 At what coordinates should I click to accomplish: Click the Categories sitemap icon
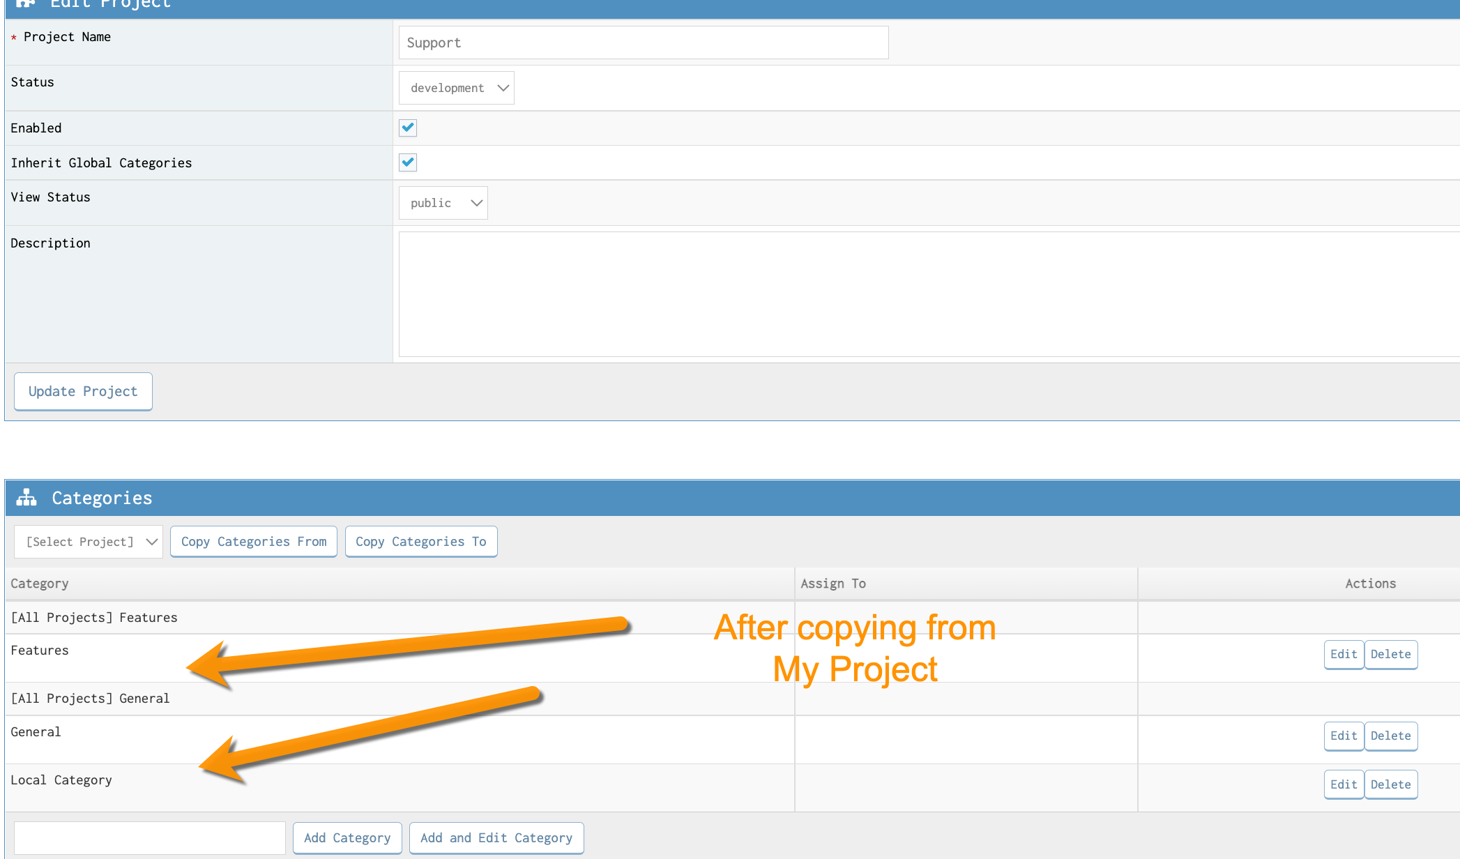tap(26, 498)
